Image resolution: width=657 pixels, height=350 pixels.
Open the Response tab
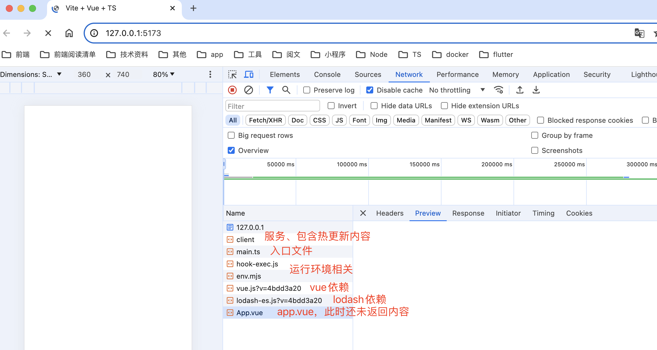coord(468,213)
